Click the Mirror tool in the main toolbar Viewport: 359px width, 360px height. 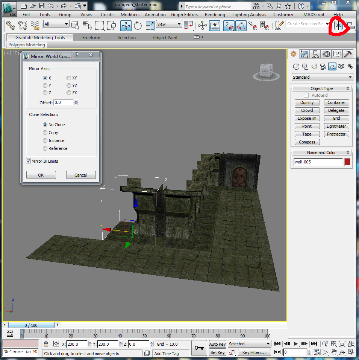point(339,26)
